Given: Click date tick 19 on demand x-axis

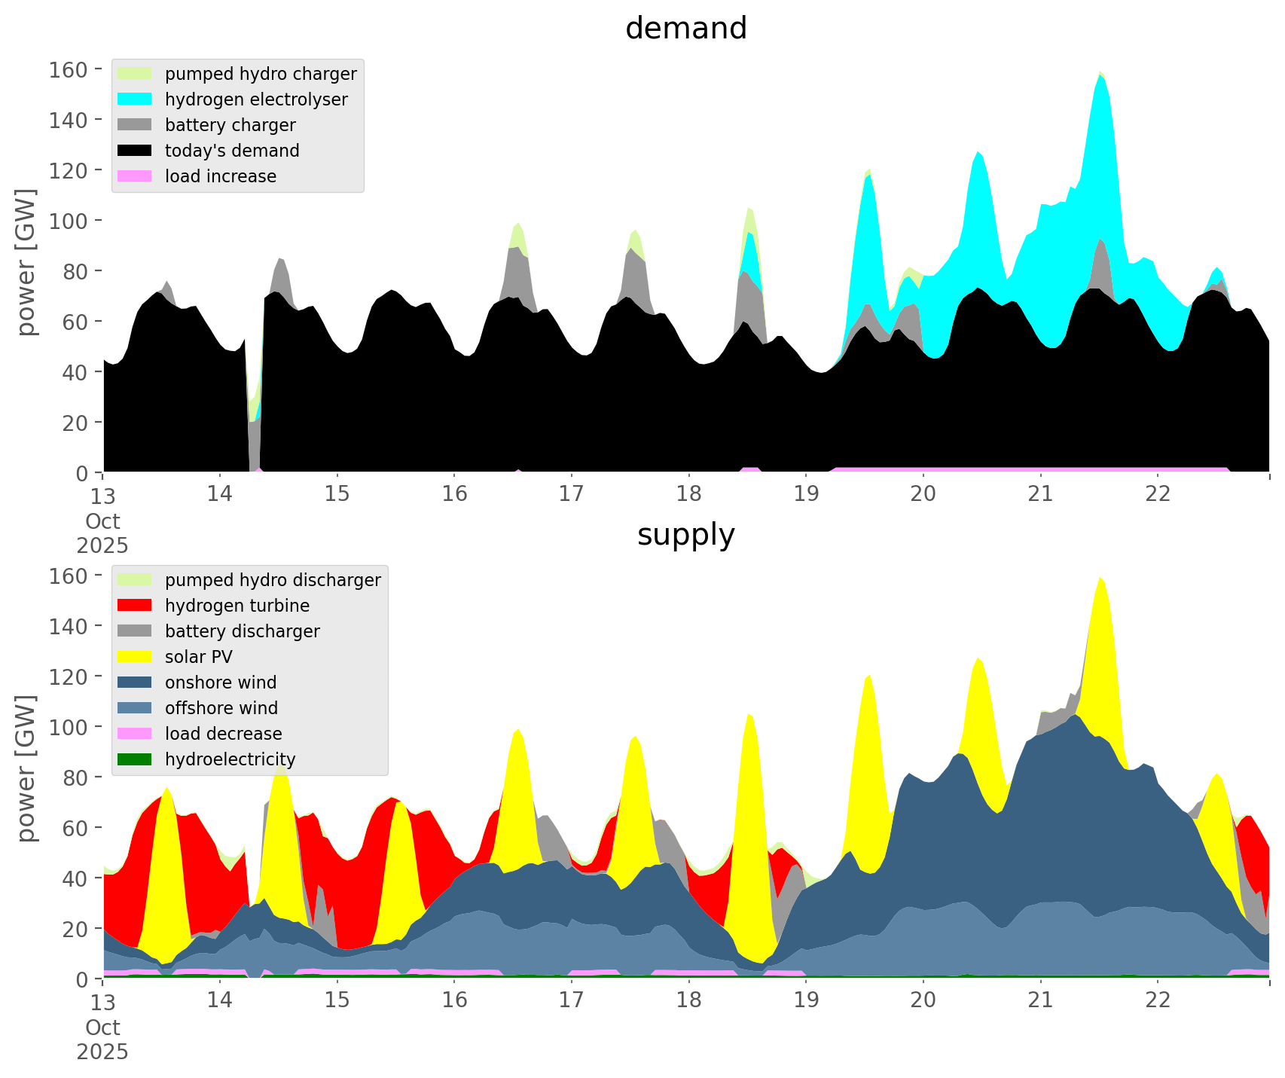Looking at the screenshot, I should 806,494.
